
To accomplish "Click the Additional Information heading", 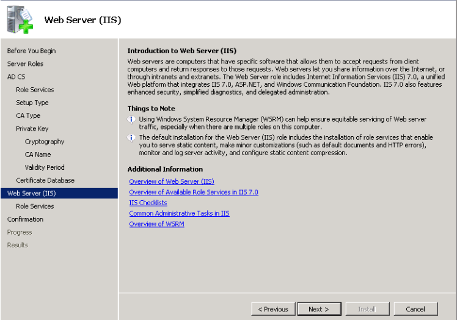I will click(x=165, y=169).
